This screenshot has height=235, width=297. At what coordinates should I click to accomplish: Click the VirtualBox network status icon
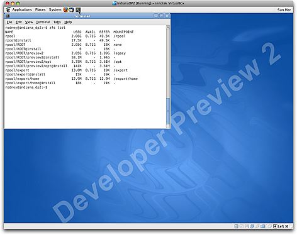click(x=252, y=226)
